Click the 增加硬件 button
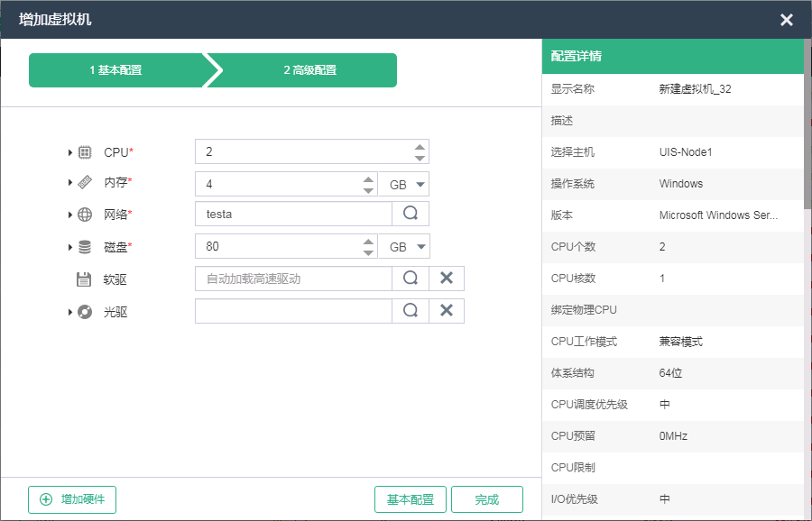The width and height of the screenshot is (812, 521). 72,499
